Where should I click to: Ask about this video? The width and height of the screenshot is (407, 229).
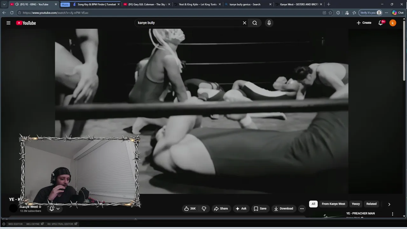pyautogui.click(x=241, y=209)
